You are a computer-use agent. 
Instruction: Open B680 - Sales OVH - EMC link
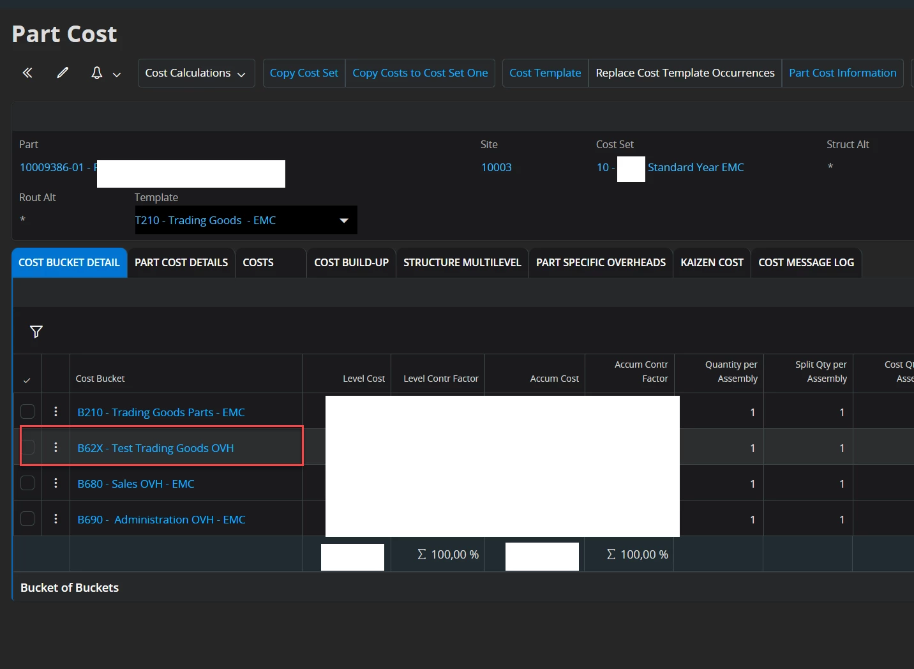point(136,484)
